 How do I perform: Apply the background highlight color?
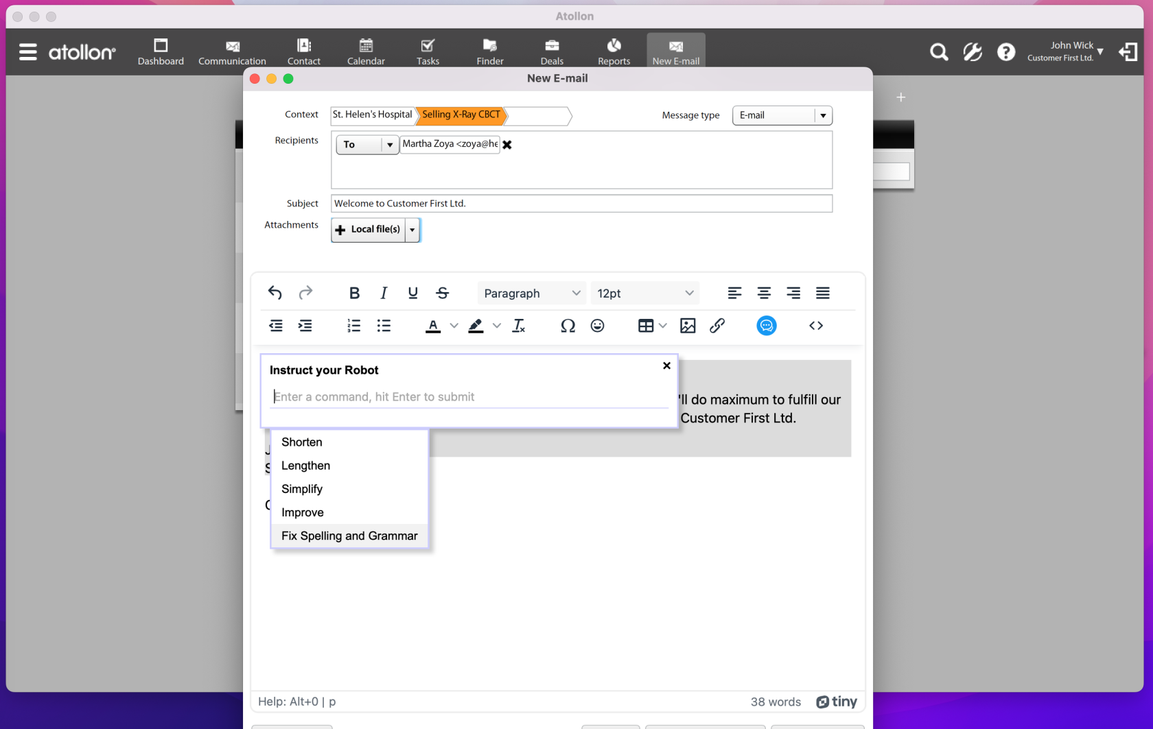(x=476, y=326)
